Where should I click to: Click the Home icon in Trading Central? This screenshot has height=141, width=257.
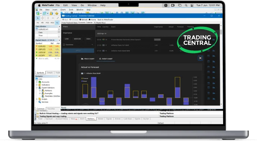(90, 20)
